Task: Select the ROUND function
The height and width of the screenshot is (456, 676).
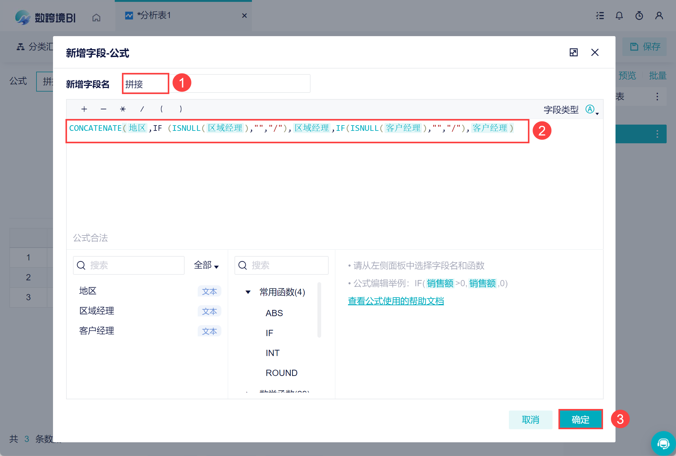Action: coord(281,373)
